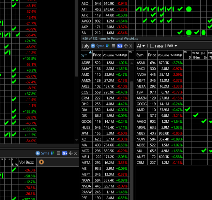
Task: Sort July list by Volume column header
Action: (x=108, y=55)
